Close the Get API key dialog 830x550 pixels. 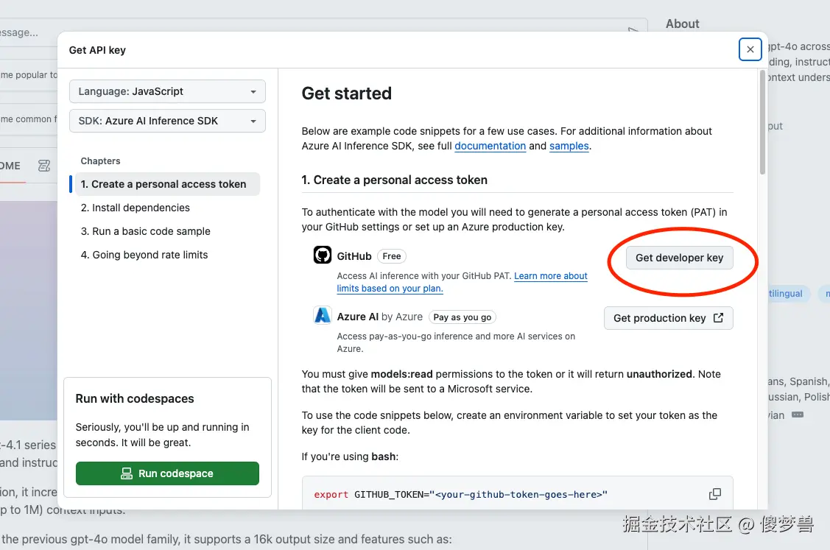tap(750, 49)
